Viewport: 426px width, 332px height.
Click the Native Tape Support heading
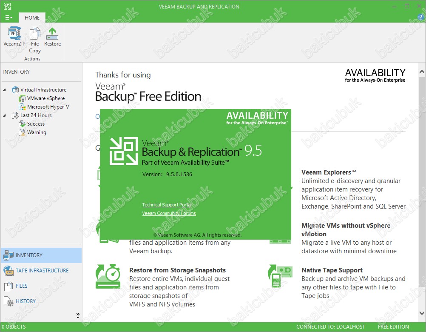332,270
